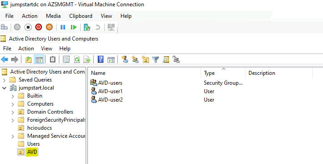The image size is (323, 164).
Task: Collapse the jumpstart.local domain node
Action: 4,88
